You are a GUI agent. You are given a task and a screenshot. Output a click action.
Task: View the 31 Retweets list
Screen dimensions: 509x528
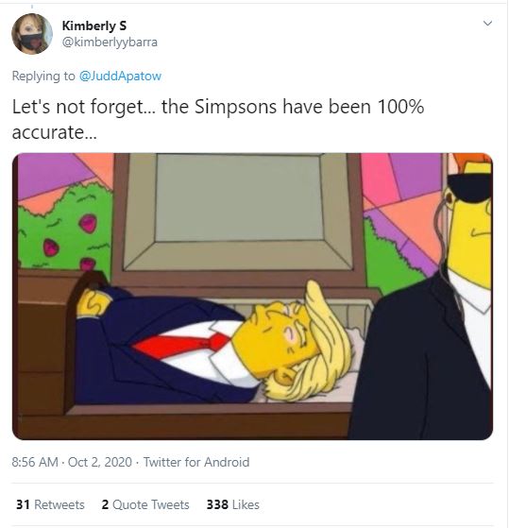click(x=50, y=504)
